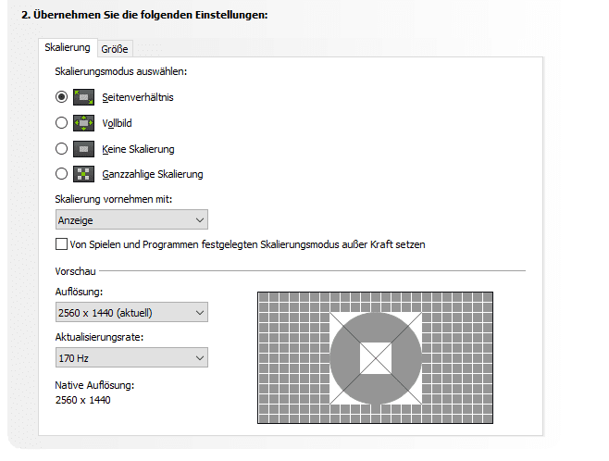Click the Ganzzahlige Skalierung mode icon
The height and width of the screenshot is (461, 609).
pyautogui.click(x=83, y=174)
